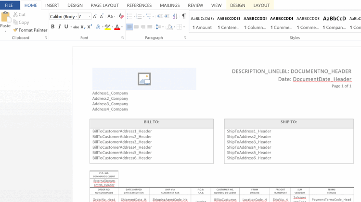
Task: Toggle italic formatting
Action: click(60, 27)
